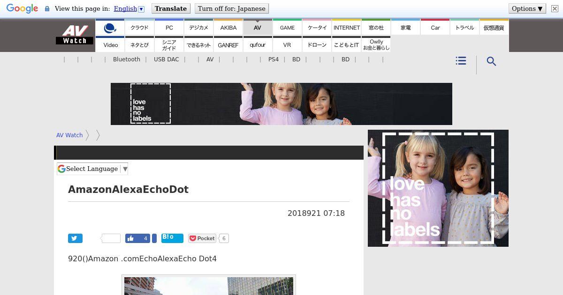Select the AV tab
The image size is (563, 295).
[x=258, y=27]
